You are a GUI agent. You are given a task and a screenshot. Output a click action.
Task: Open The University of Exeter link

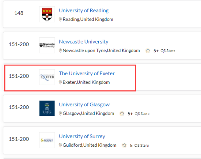87,73
